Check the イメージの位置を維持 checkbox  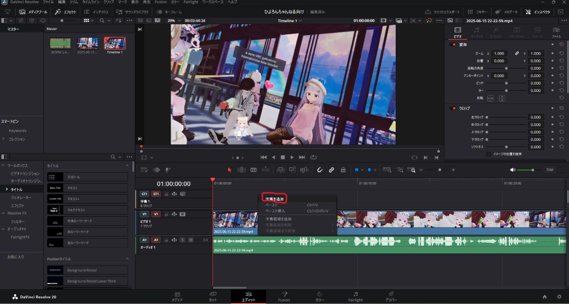point(489,154)
